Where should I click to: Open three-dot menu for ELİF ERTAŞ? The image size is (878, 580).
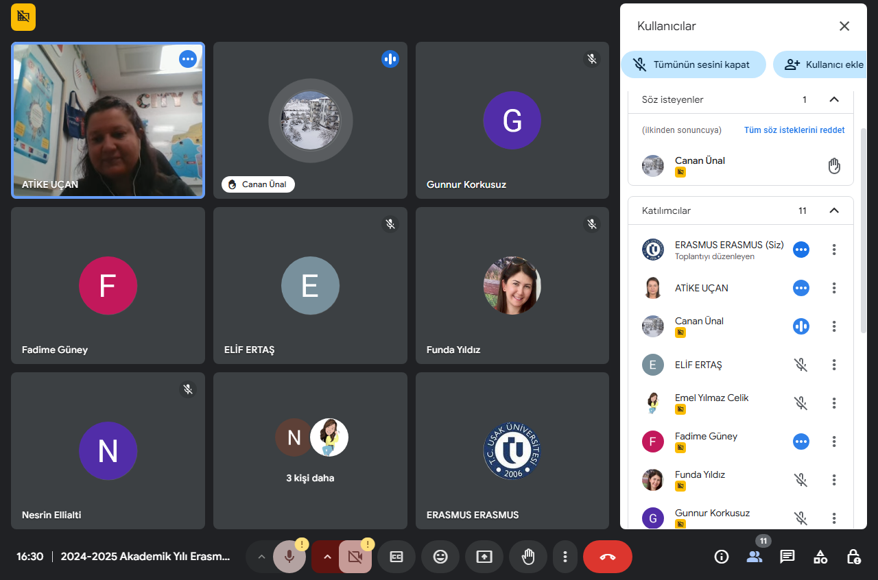pos(834,365)
